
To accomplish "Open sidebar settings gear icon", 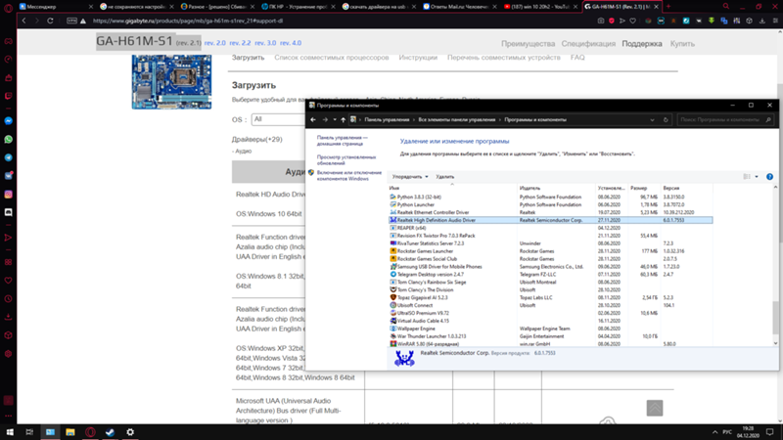I will pyautogui.click(x=9, y=354).
